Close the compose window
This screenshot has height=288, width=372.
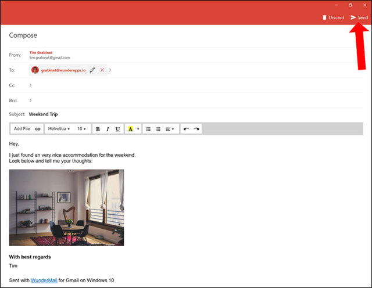pyautogui.click(x=364, y=5)
